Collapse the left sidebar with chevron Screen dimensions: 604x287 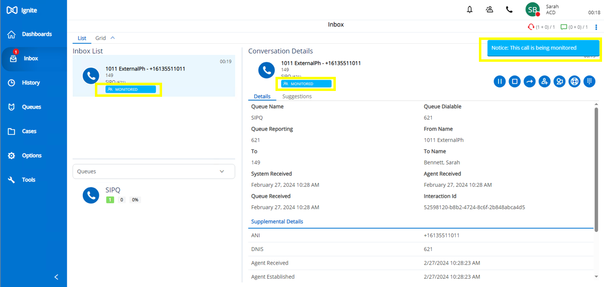click(x=56, y=277)
